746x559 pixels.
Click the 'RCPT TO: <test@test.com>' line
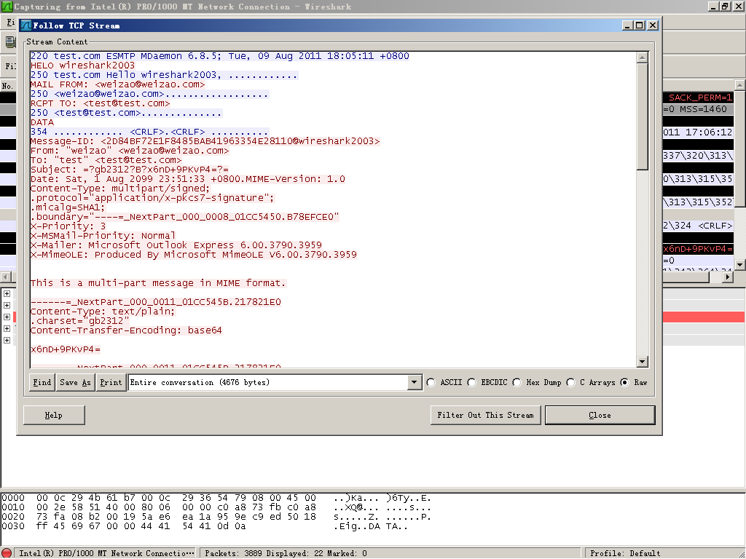point(101,103)
